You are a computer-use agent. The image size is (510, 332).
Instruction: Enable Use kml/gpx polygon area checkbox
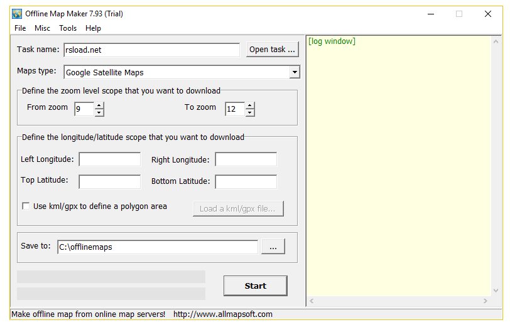(x=26, y=206)
